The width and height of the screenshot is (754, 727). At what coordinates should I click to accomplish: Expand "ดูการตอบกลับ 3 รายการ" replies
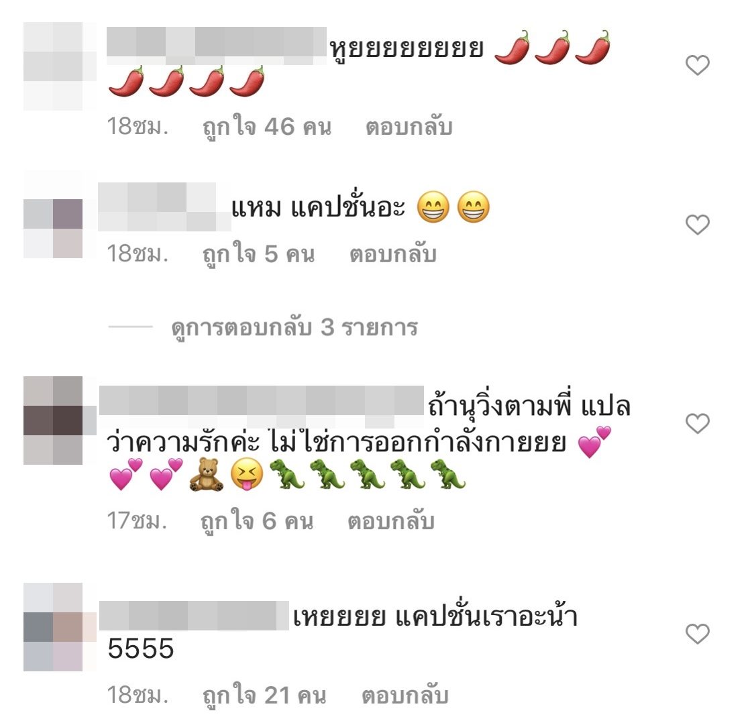point(294,327)
